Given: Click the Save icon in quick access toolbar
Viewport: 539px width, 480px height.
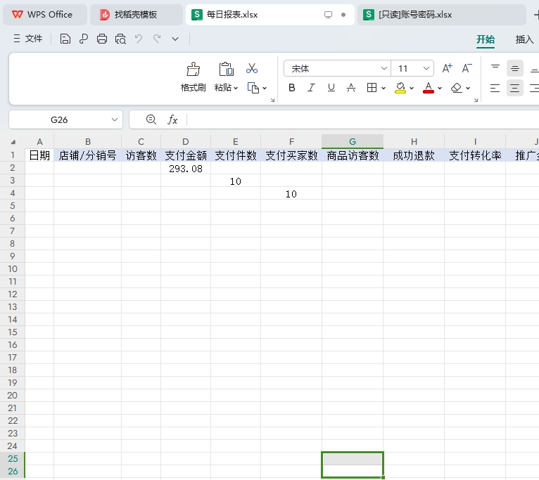Looking at the screenshot, I should point(65,39).
